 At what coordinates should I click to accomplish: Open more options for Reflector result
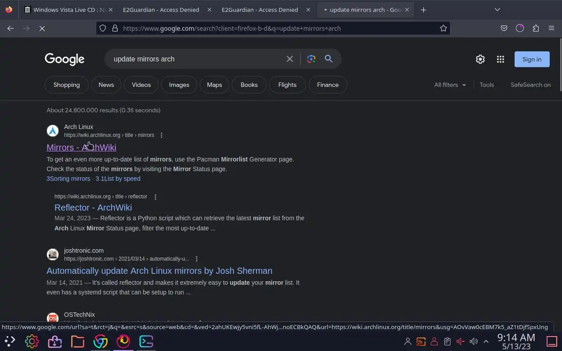[155, 197]
